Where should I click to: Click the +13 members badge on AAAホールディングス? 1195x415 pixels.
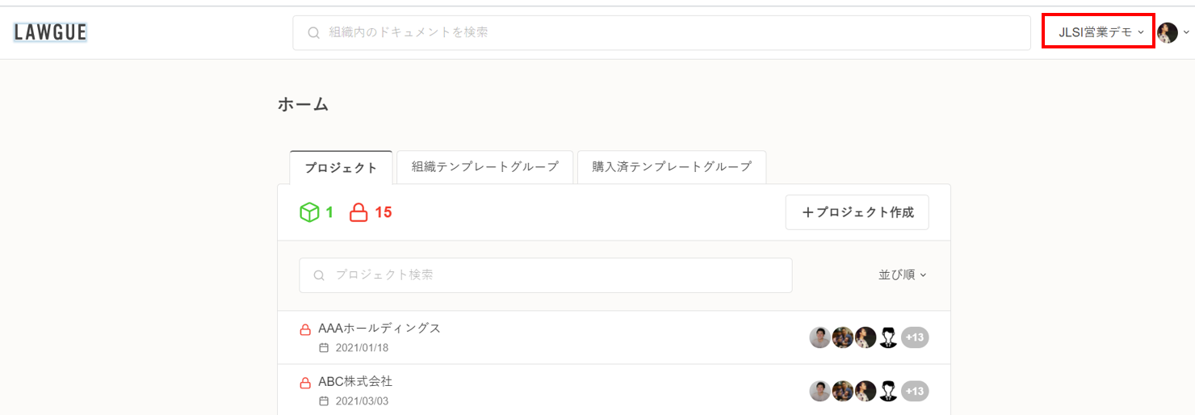click(915, 337)
